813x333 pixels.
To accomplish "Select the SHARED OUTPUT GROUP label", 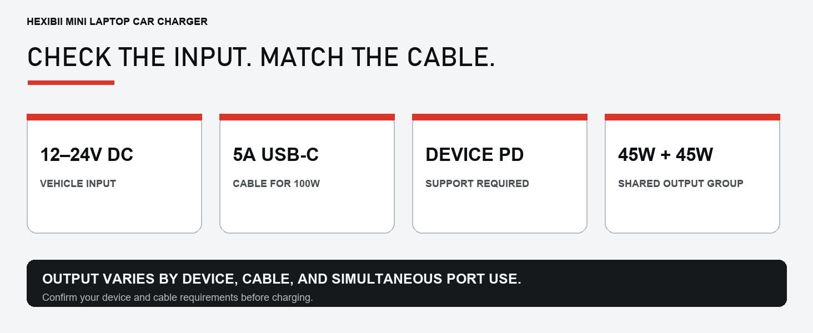I will (680, 184).
